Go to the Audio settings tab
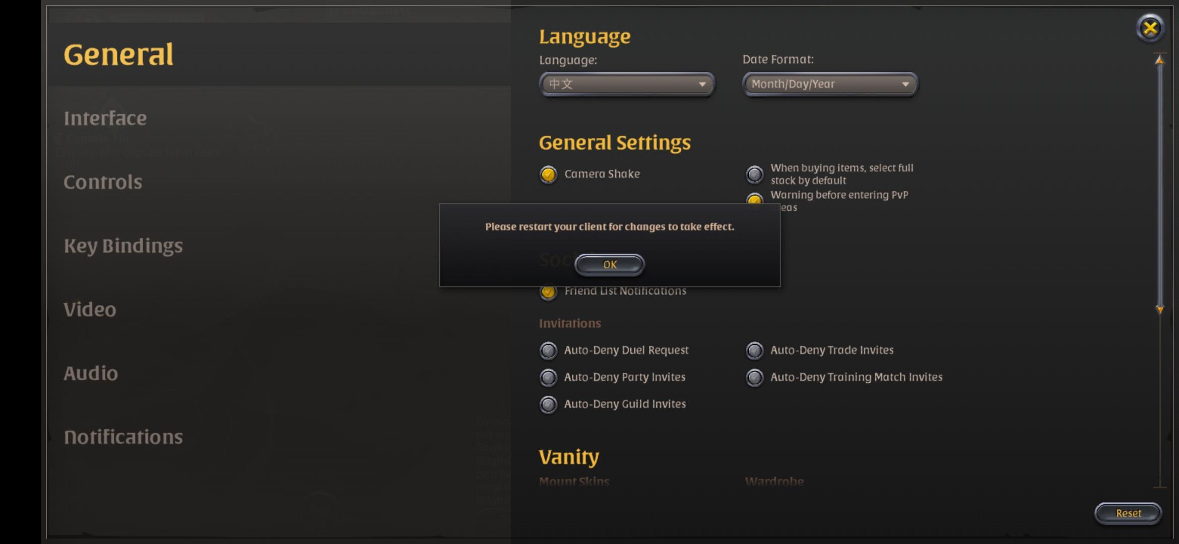Screen dimensions: 1179x544 click(x=91, y=373)
